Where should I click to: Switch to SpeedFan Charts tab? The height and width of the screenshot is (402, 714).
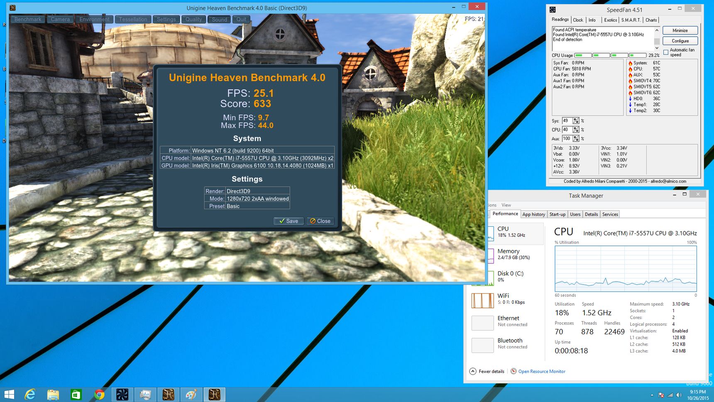pos(651,20)
